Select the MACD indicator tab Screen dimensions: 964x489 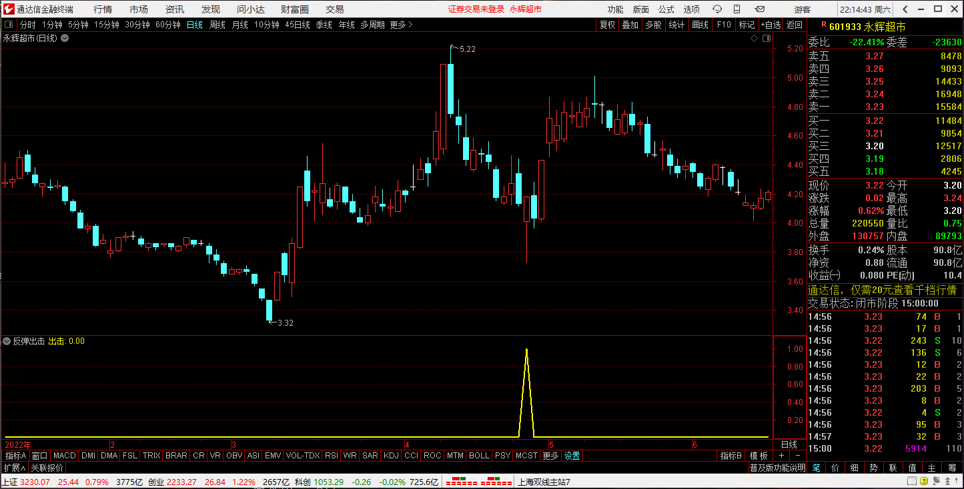65,456
